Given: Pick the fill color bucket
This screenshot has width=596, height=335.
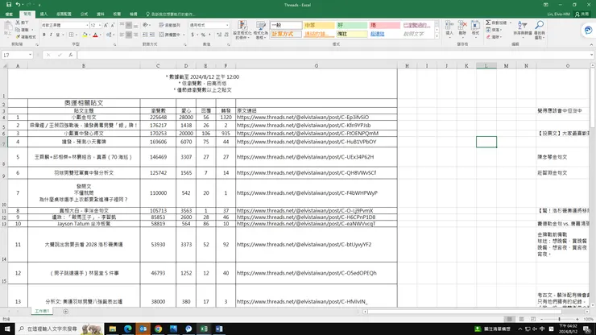Looking at the screenshot, I should tap(85, 35).
